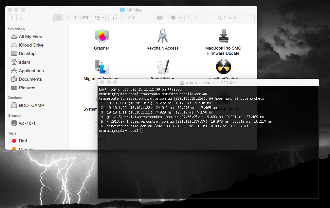Open the Share toolbar icon
Screen dimensions: 330x208
click(115, 18)
